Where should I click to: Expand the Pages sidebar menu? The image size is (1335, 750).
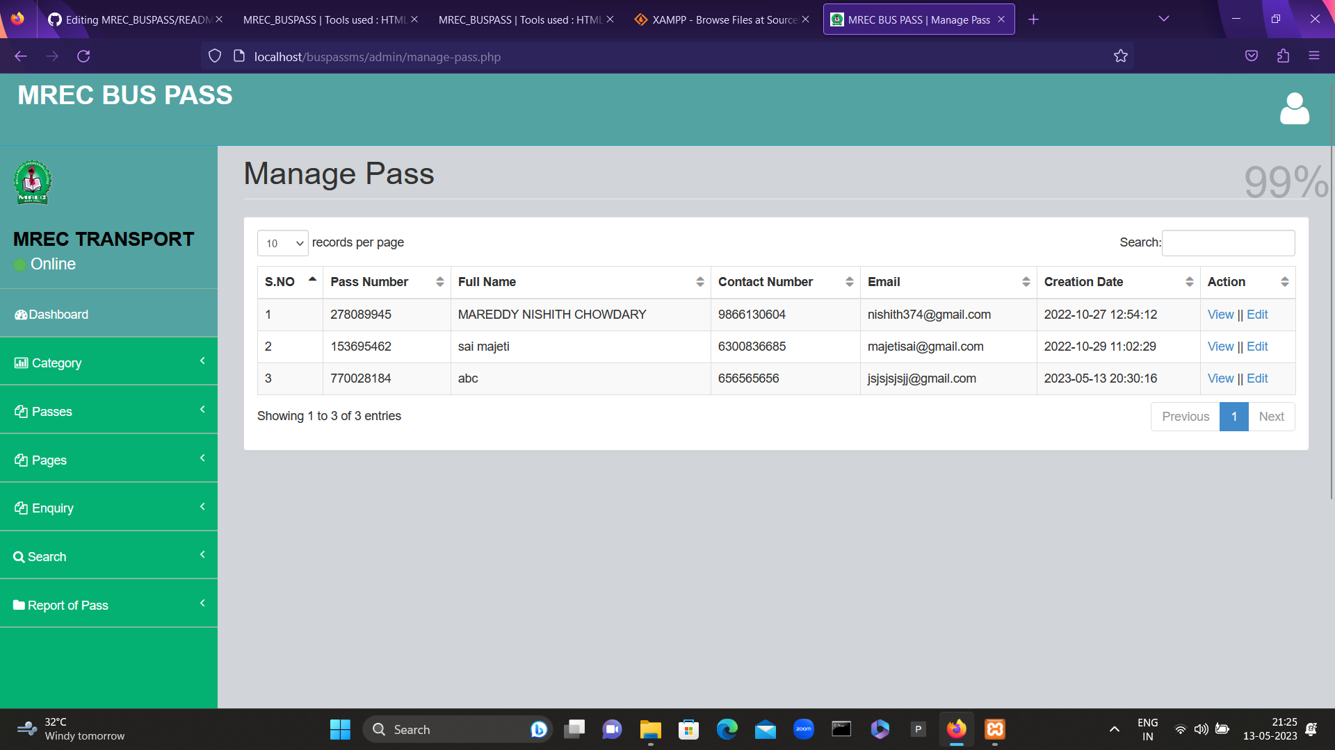click(108, 460)
